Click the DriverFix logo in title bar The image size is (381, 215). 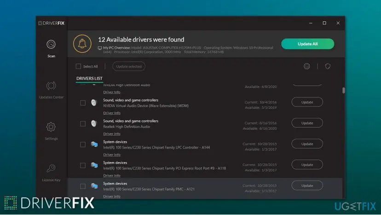pos(51,23)
